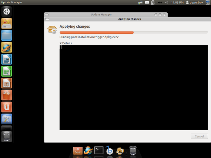The width and height of the screenshot is (211, 158).
Task: Open the Applying changes window menu button
Action: [x=47, y=19]
